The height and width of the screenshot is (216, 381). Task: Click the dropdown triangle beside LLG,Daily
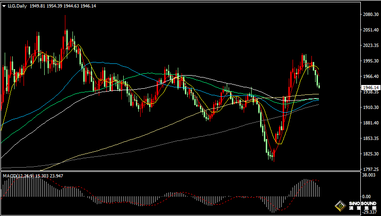pos(4,6)
